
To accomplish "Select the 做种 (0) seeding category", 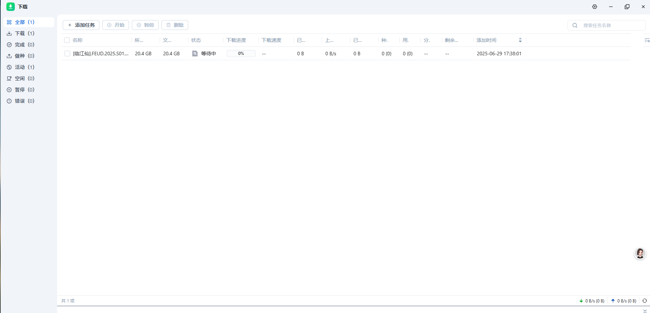I will pyautogui.click(x=29, y=56).
